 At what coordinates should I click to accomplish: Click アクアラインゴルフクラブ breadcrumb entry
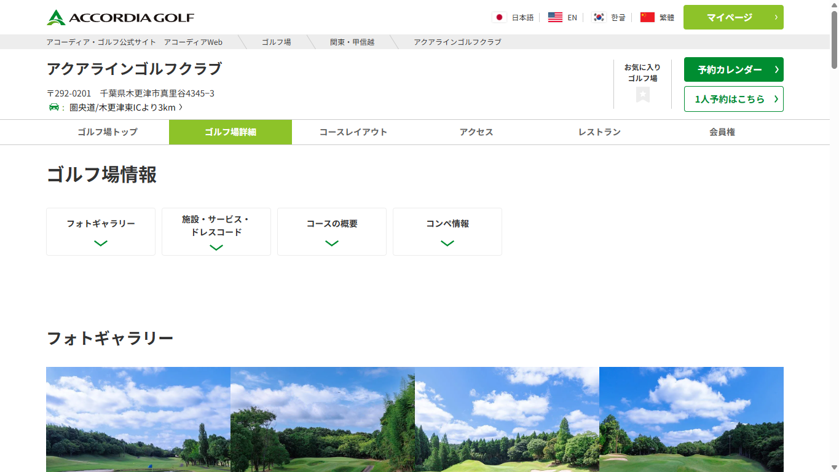[457, 42]
